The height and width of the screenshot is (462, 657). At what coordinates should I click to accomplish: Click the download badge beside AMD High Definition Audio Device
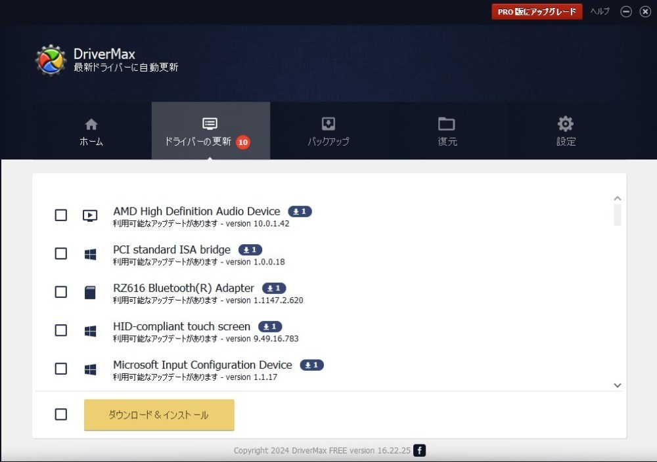point(300,211)
